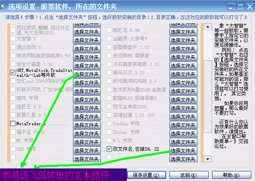
Task: Check the 同花顺类 checkbox
Action: coord(13,30)
